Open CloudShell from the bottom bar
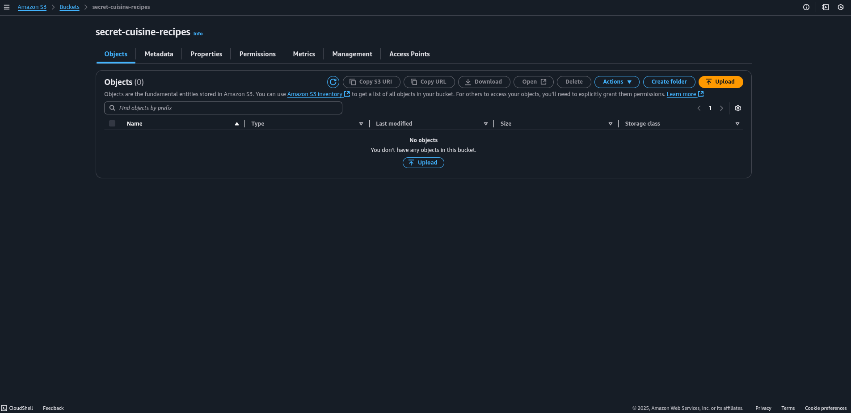This screenshot has height=413, width=851. (17, 408)
